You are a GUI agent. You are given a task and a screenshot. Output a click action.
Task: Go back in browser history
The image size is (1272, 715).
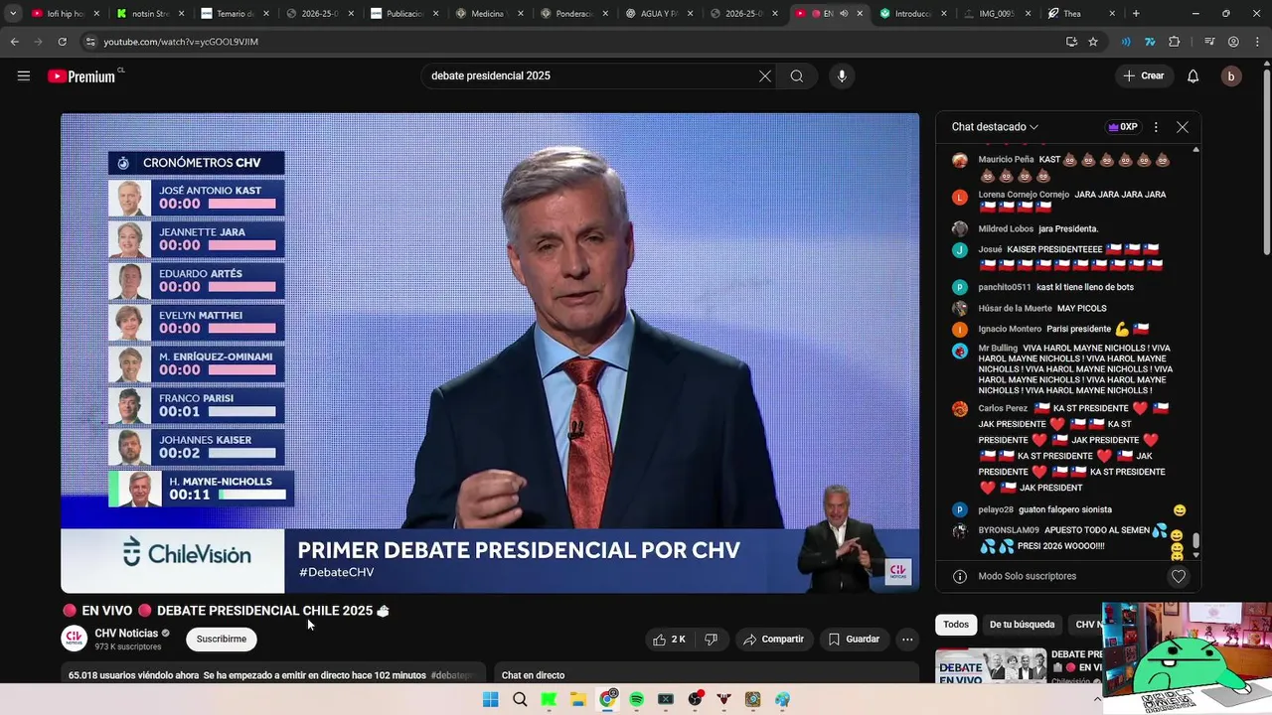click(x=14, y=42)
